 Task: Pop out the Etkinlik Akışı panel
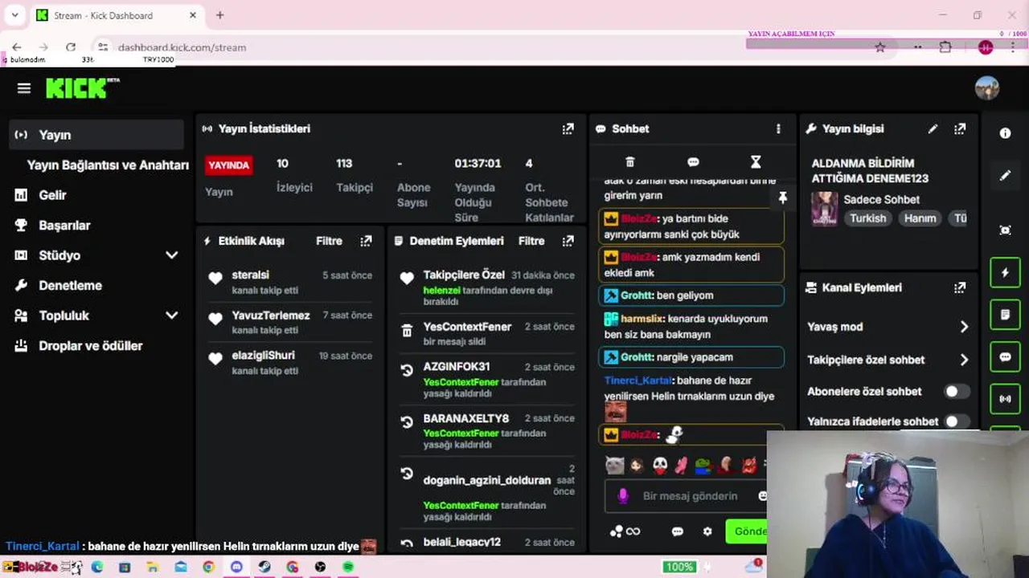point(367,241)
